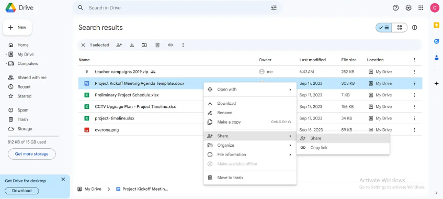Choose Make a copy in context menu
The width and height of the screenshot is (443, 199).
[250, 122]
